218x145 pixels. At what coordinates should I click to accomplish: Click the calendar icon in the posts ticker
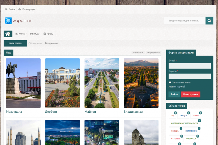29,43
